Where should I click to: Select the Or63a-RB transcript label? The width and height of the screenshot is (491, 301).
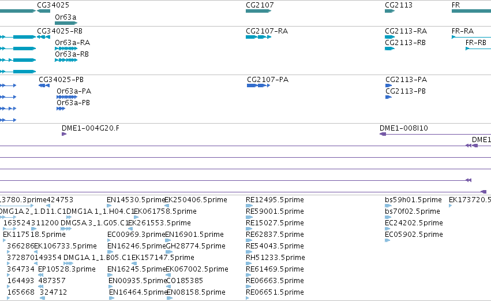pyautogui.click(x=72, y=54)
